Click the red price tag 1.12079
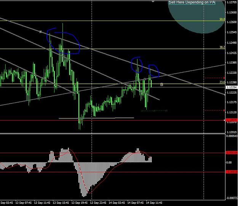 [x=231, y=120]
